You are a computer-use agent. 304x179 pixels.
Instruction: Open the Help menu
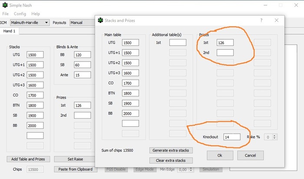(36, 14)
